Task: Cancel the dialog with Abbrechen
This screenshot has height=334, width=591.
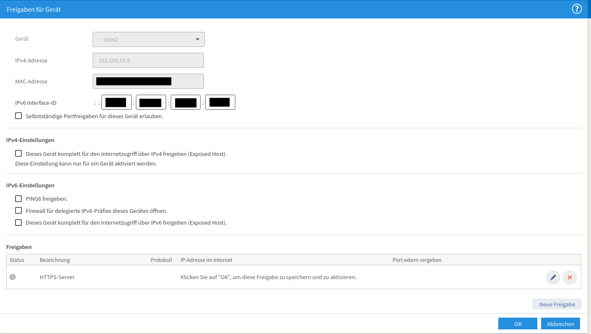Action: click(x=560, y=324)
